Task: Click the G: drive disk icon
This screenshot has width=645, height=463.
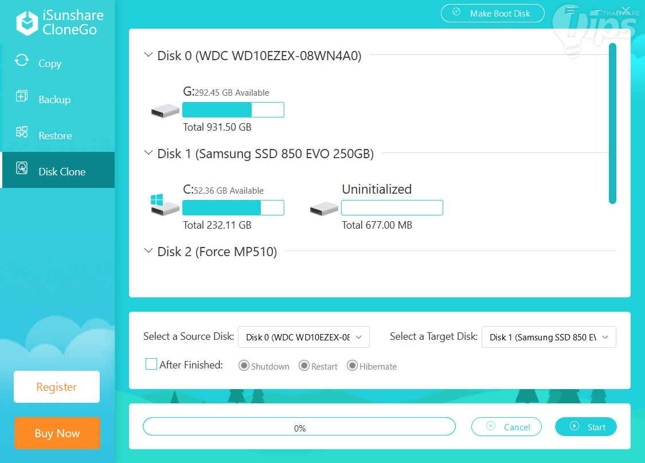Action: tap(165, 111)
